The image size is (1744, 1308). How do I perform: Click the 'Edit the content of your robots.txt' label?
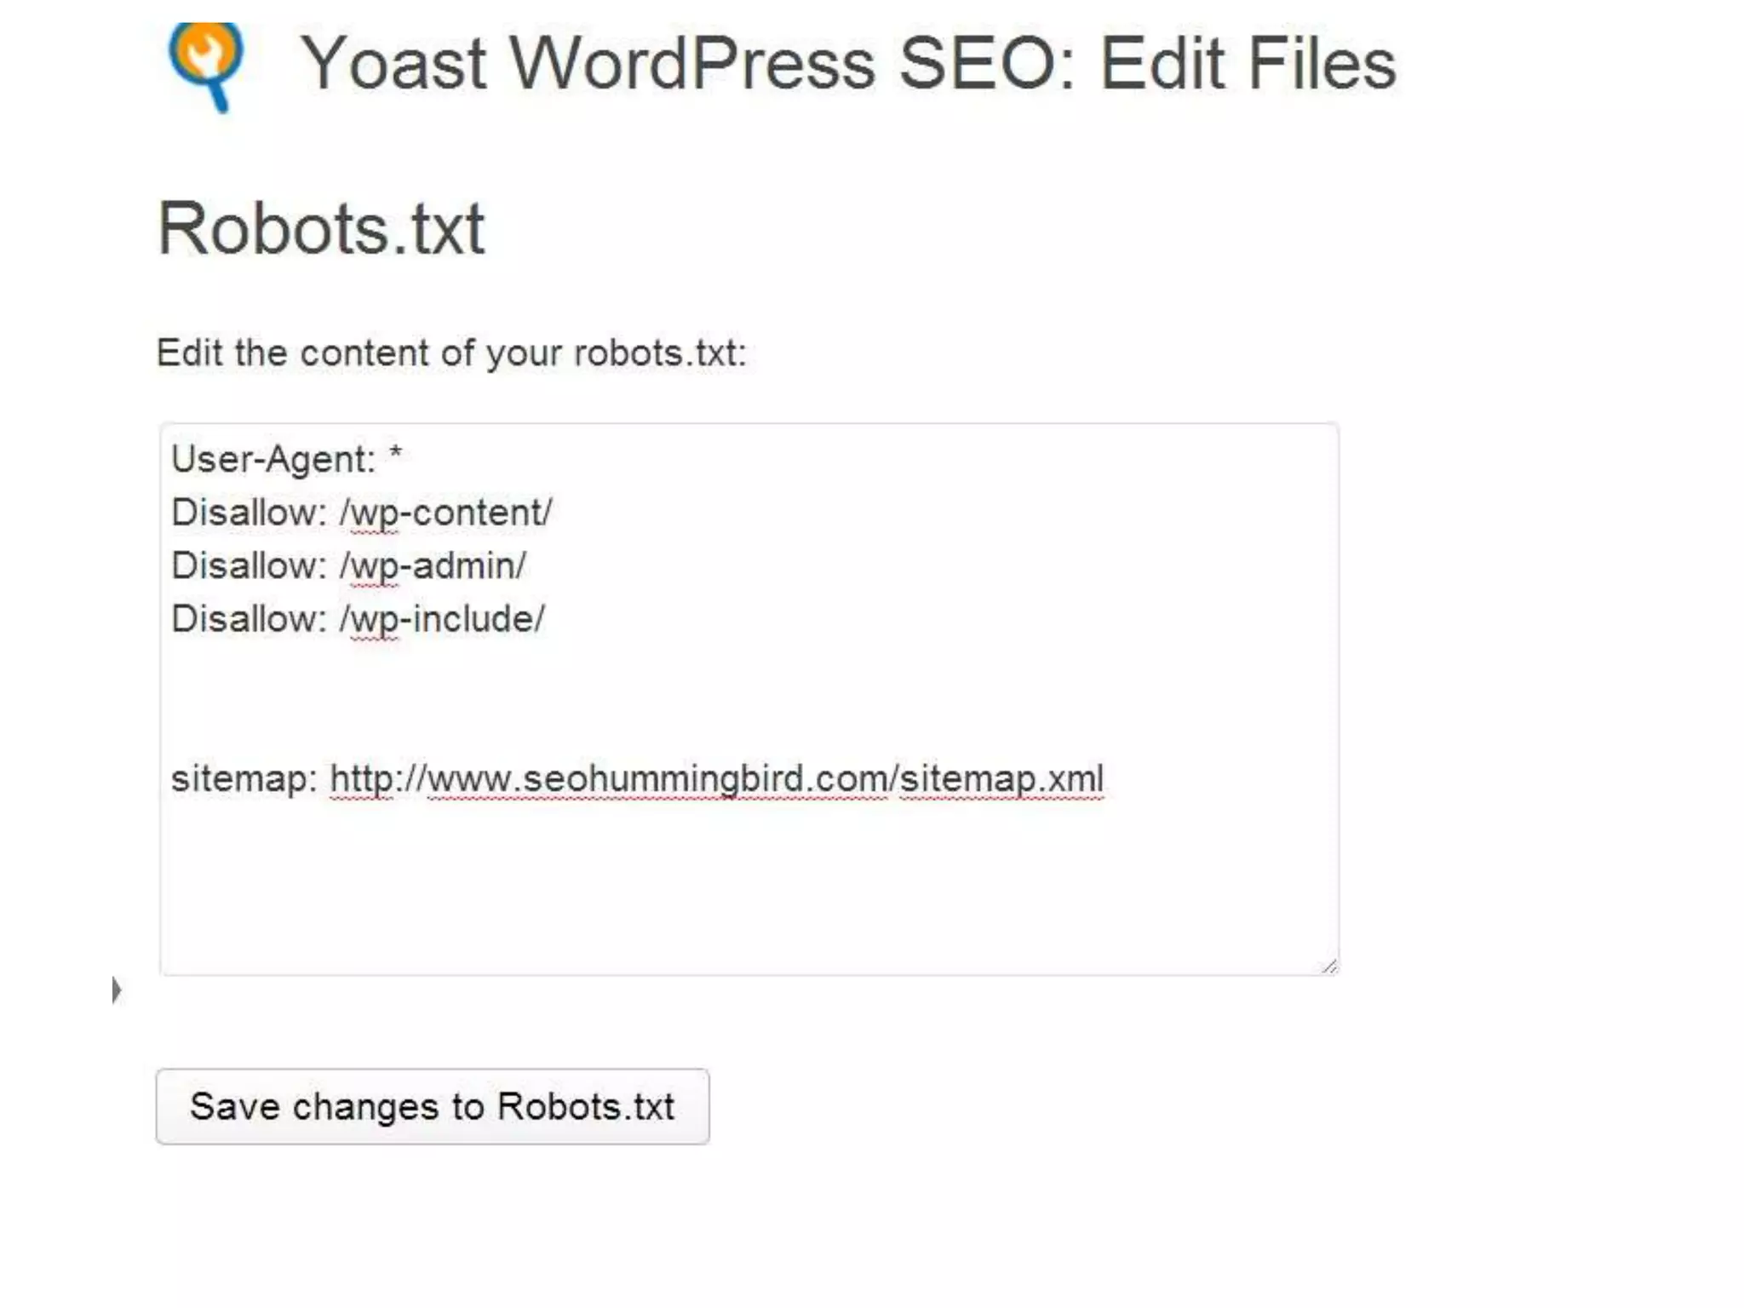pyautogui.click(x=451, y=353)
